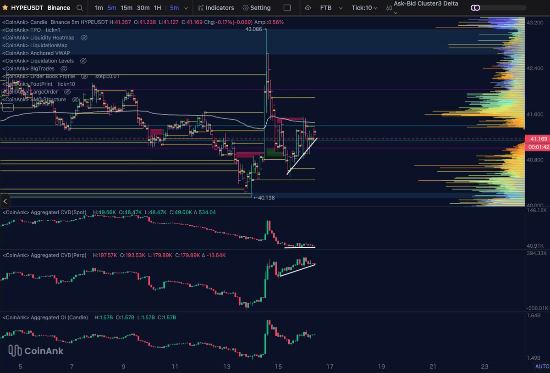Show the Liquidation Levels indicator
This screenshot has width=550, height=373.
click(x=83, y=61)
